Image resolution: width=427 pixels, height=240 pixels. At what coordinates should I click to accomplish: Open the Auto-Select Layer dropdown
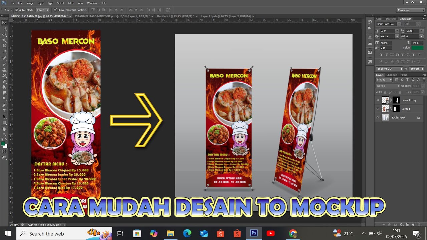point(42,10)
